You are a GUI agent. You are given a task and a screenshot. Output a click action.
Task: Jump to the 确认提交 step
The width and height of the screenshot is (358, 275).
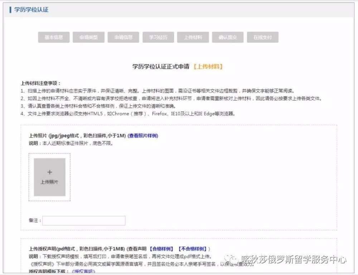click(x=228, y=37)
